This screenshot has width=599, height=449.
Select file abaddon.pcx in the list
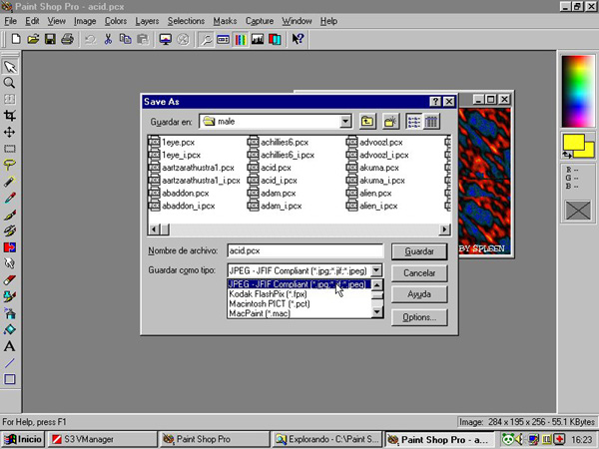[178, 194]
